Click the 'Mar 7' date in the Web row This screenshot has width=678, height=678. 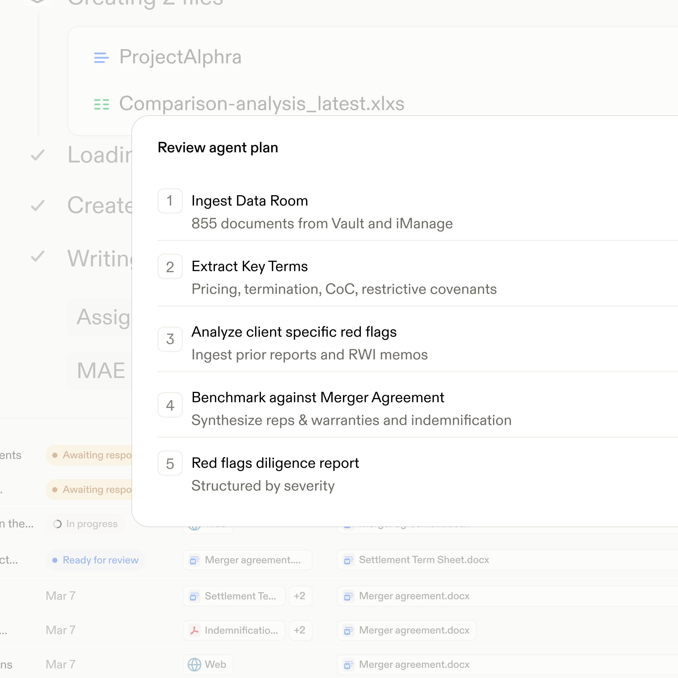pyautogui.click(x=61, y=665)
